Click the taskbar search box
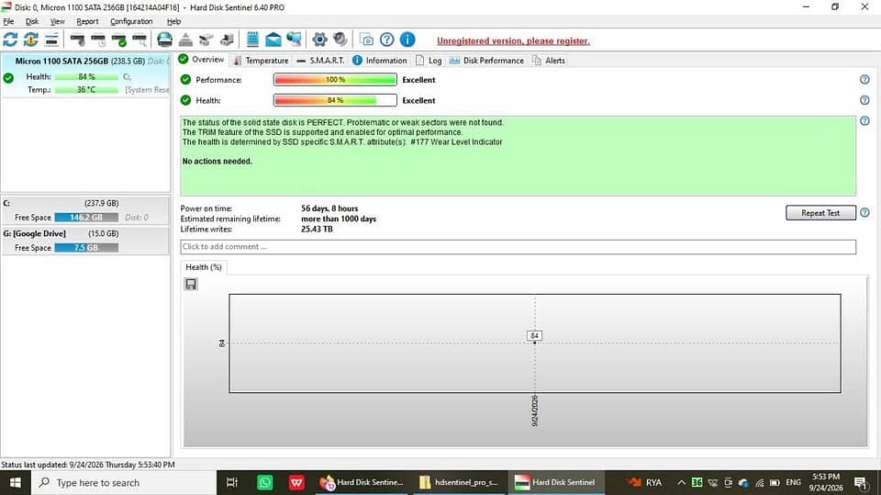Image resolution: width=881 pixels, height=495 pixels. [124, 483]
